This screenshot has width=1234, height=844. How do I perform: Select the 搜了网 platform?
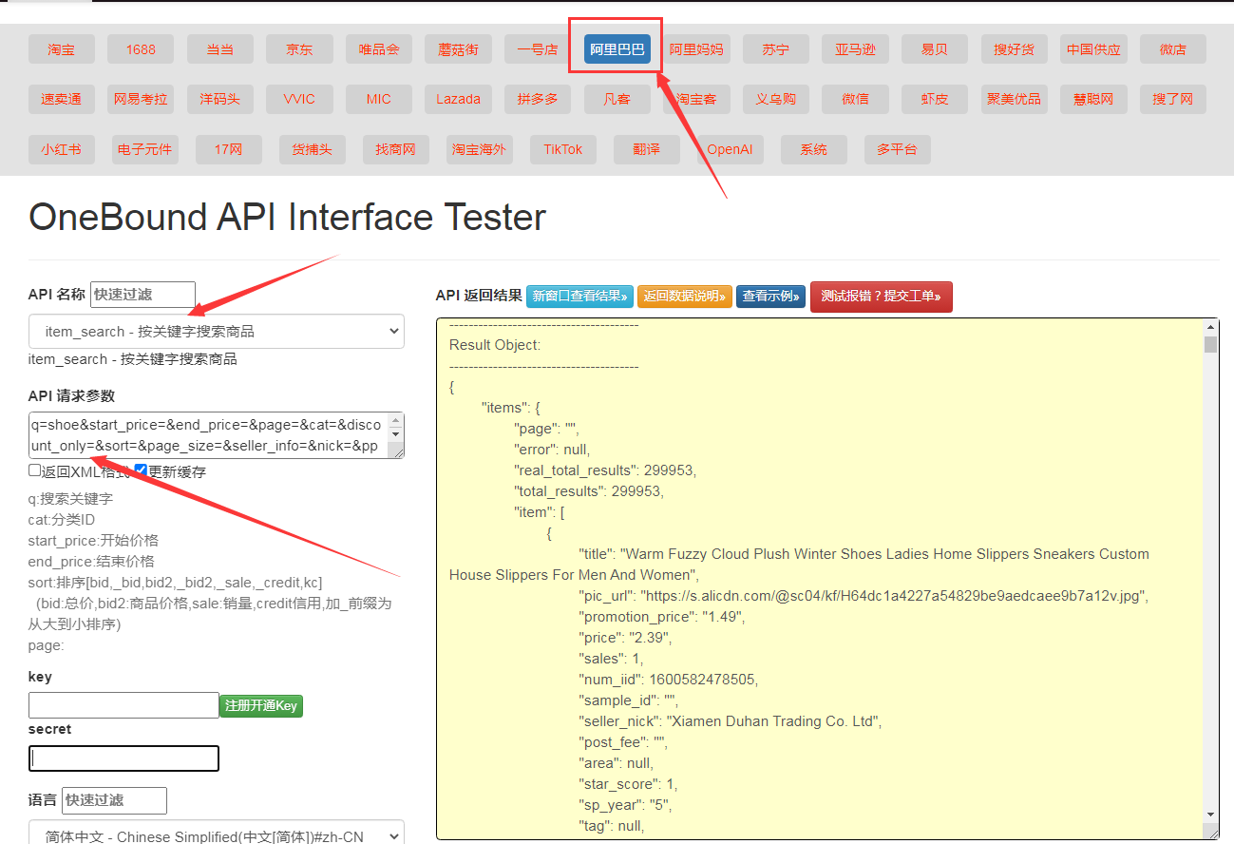pyautogui.click(x=1173, y=99)
